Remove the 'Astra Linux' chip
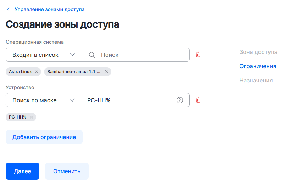 click(x=37, y=72)
